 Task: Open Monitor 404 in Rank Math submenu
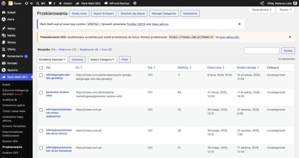pyautogui.click(x=10, y=141)
